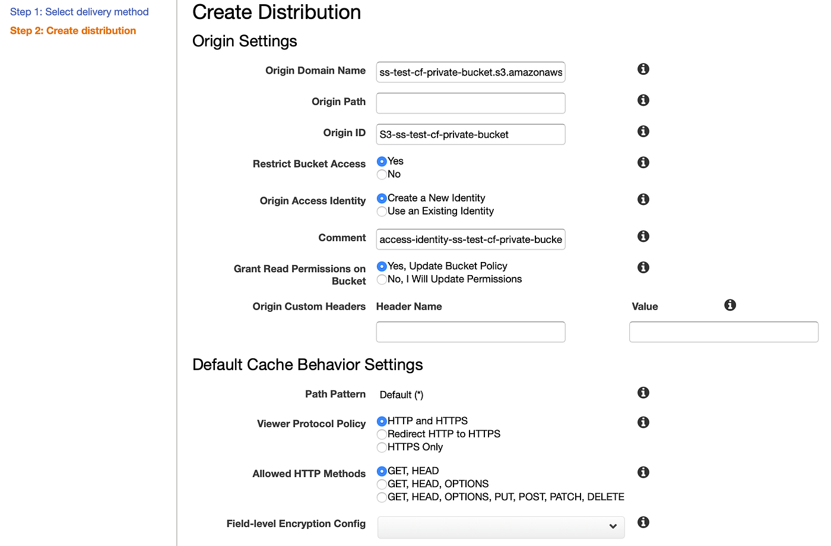
Task: Enable GET, HEAD, OPTIONS allowed methods
Action: (x=382, y=484)
